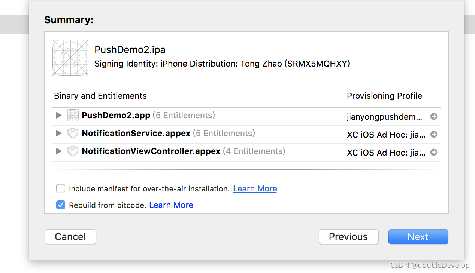Image resolution: width=475 pixels, height=273 pixels.
Task: Select the NotificationViewController.appex row name
Action: [151, 151]
